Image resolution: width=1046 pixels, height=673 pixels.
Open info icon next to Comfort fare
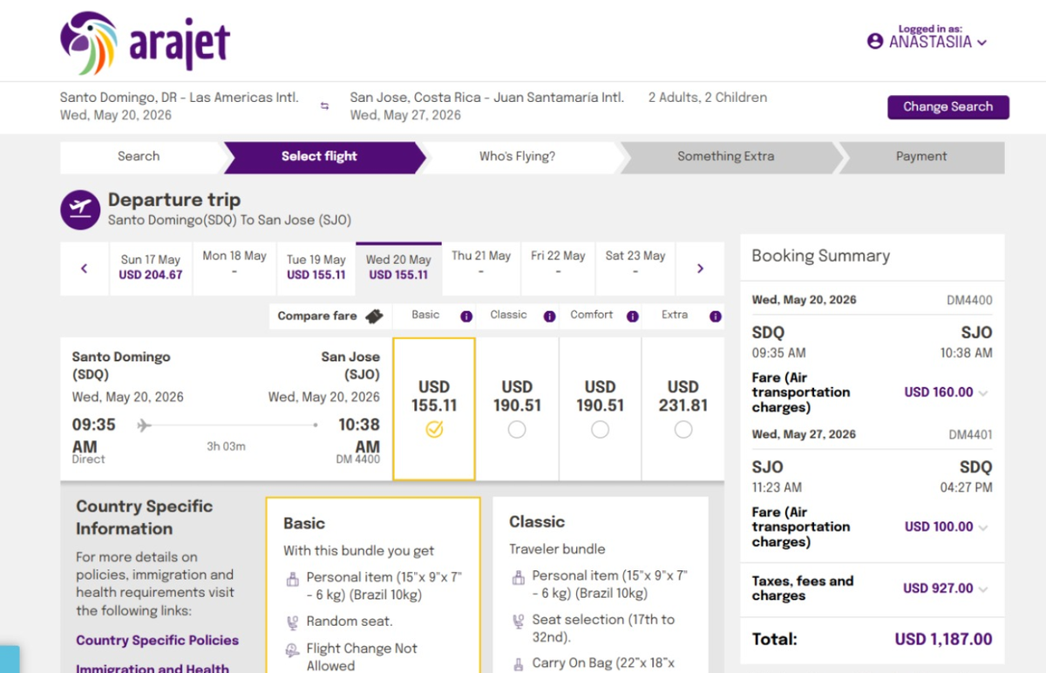[x=633, y=316]
